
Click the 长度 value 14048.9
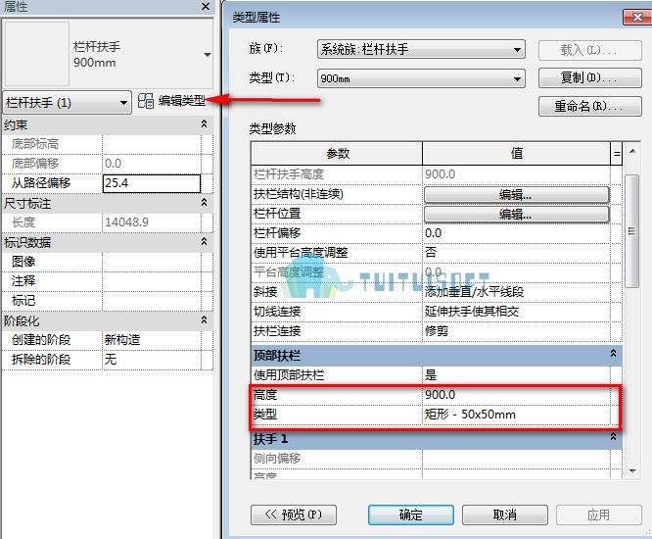152,222
